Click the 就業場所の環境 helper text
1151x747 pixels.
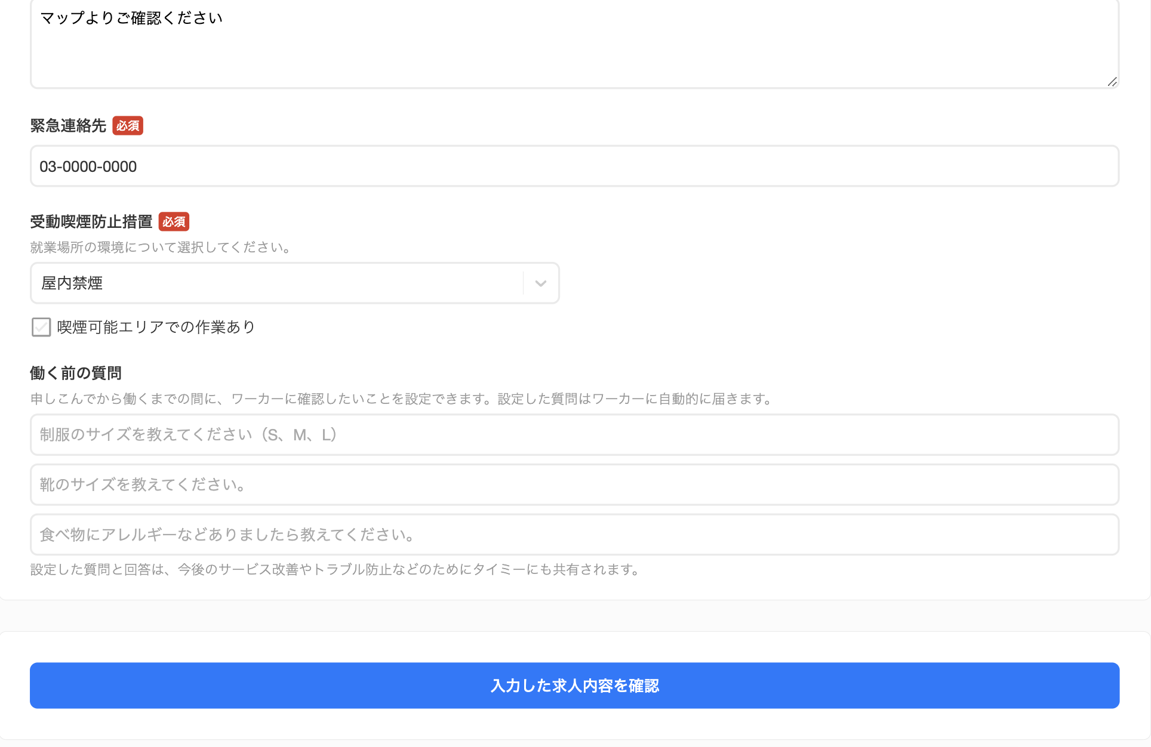click(160, 248)
